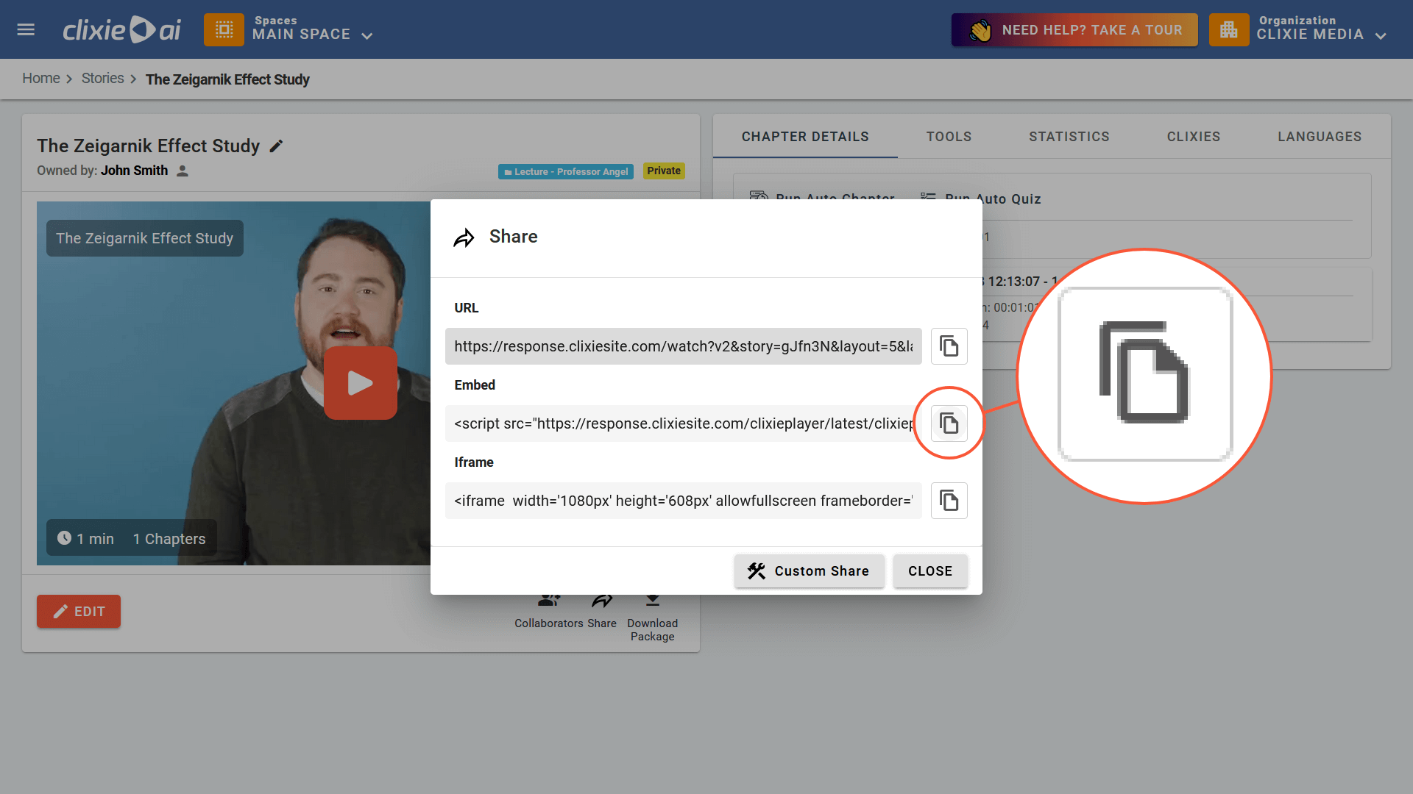Click the Organization building icon
The height and width of the screenshot is (794, 1413).
[x=1229, y=29]
